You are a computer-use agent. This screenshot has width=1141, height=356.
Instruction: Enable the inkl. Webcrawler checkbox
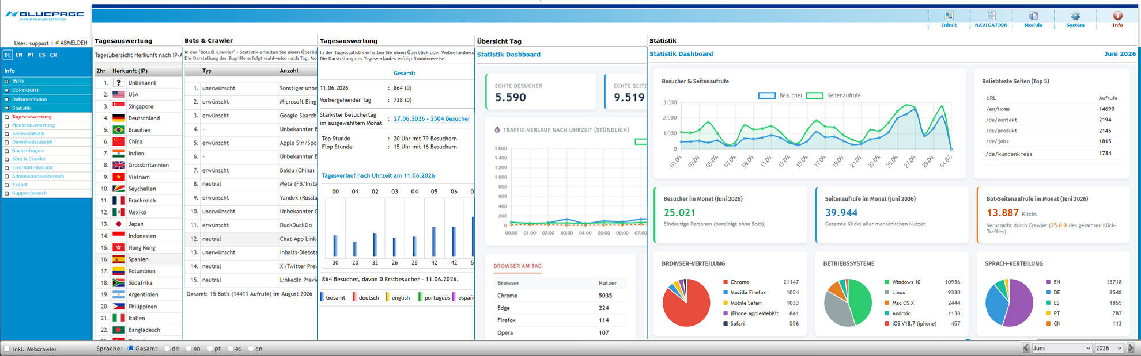pyautogui.click(x=7, y=349)
